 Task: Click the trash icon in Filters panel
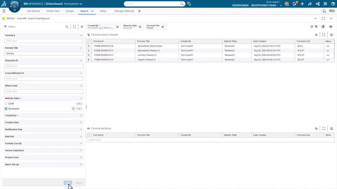[82, 27]
